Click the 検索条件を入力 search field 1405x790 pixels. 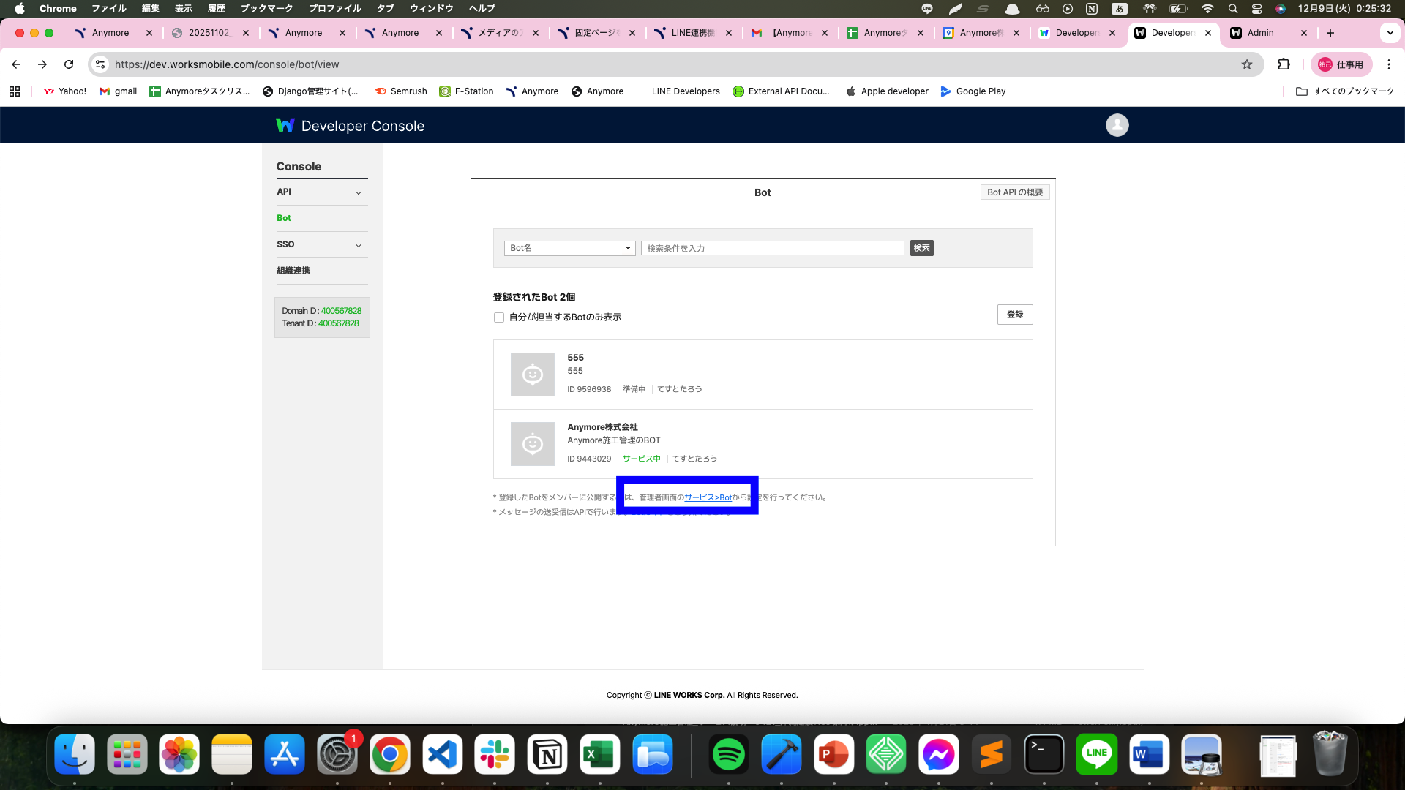pyautogui.click(x=772, y=248)
